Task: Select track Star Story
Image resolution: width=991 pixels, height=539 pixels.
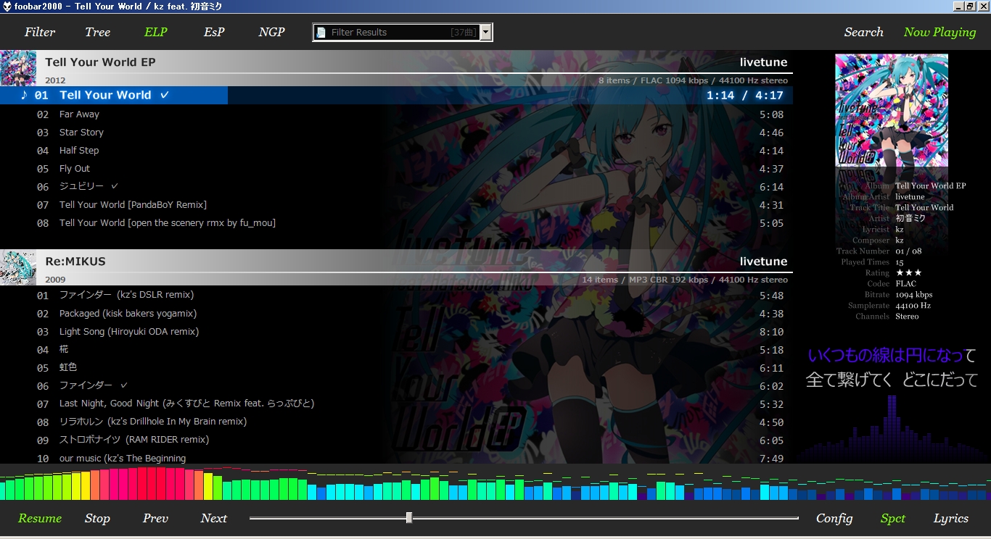Action: click(396, 132)
